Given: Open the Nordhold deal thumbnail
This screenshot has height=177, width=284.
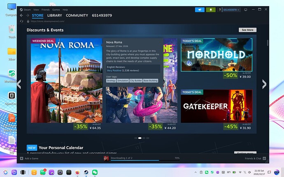Looking at the screenshot, I should [x=216, y=55].
